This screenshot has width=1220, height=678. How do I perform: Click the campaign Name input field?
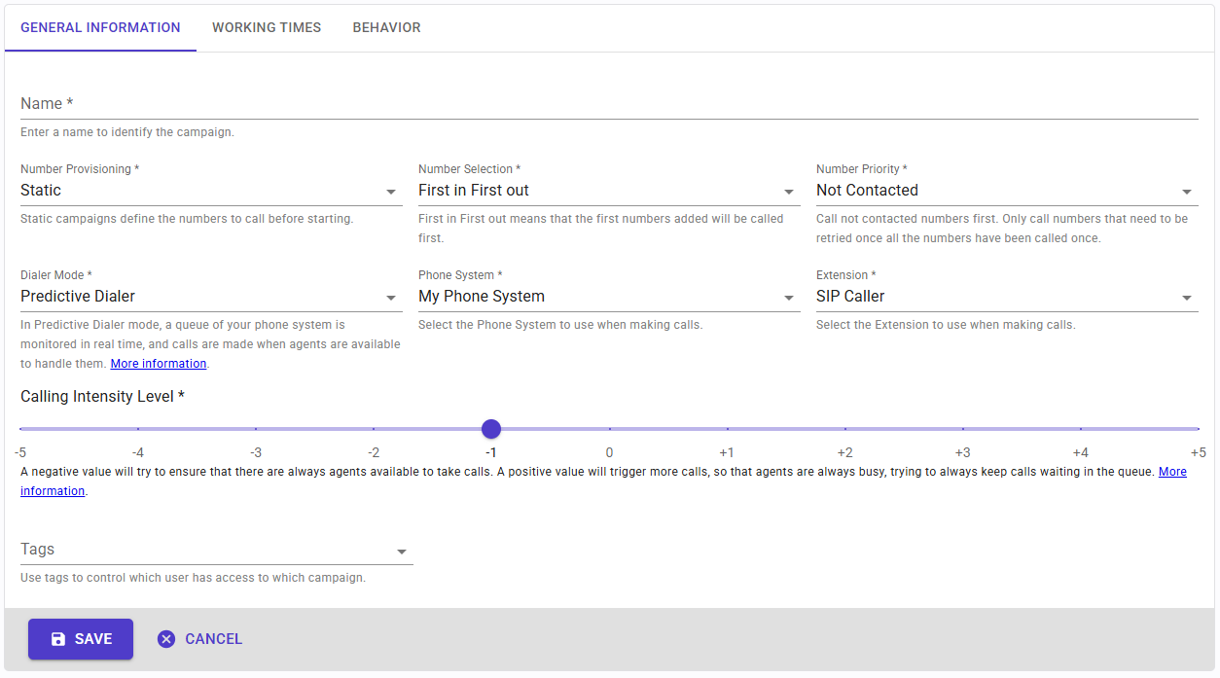click(609, 104)
